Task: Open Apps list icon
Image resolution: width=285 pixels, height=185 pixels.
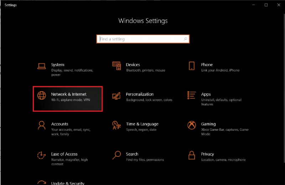Action: coord(192,96)
